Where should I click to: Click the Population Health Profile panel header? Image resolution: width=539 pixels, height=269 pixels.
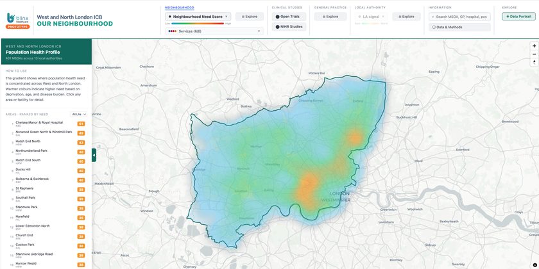[x=46, y=52]
